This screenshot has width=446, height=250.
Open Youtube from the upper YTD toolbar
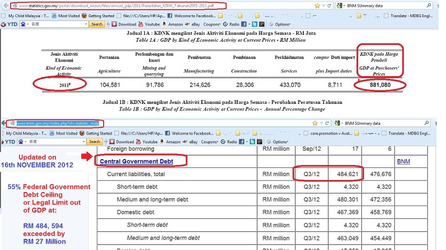tap(149, 25)
